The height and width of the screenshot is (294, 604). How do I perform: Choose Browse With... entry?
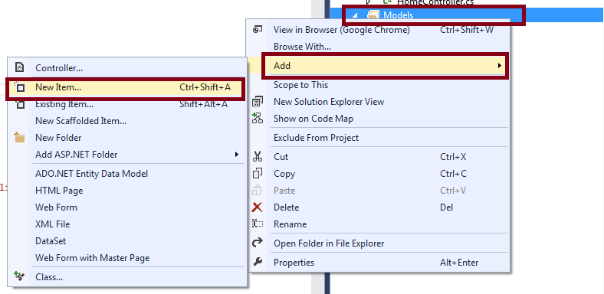pyautogui.click(x=303, y=47)
